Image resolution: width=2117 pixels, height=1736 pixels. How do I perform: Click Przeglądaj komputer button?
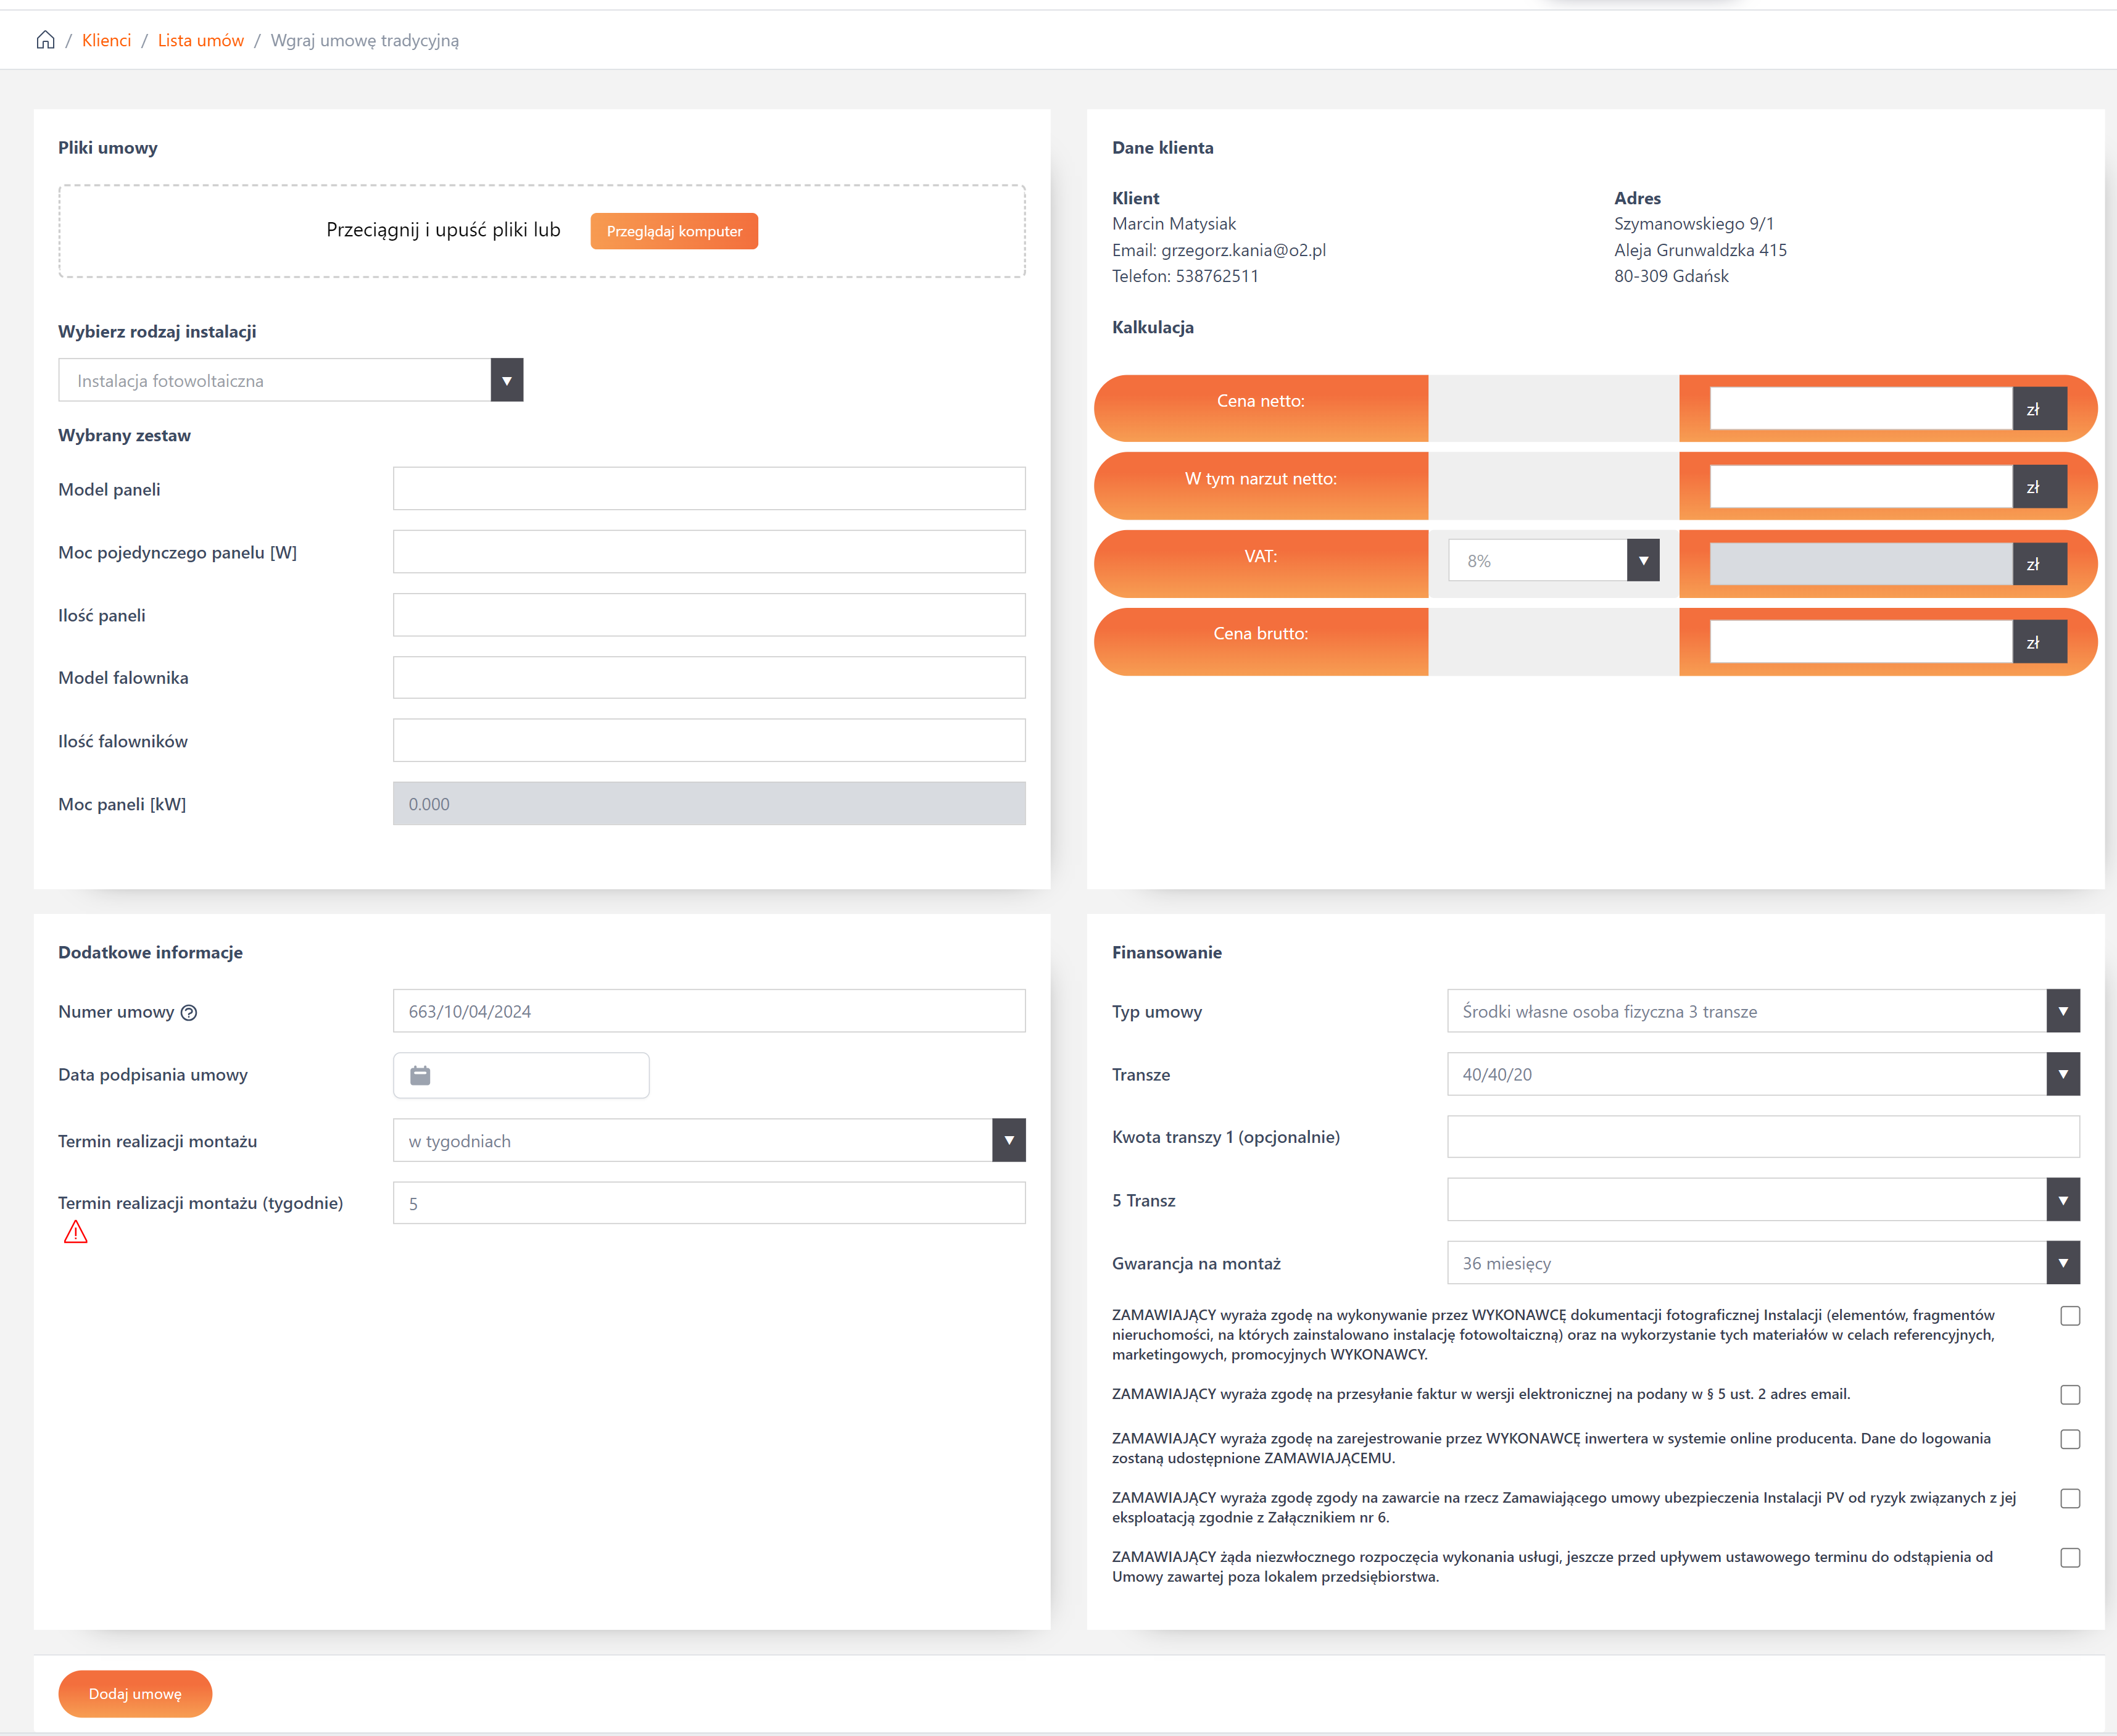[x=674, y=231]
